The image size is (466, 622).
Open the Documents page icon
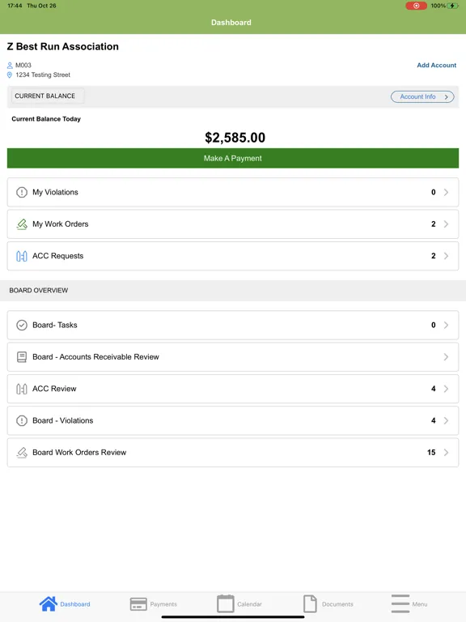310,603
